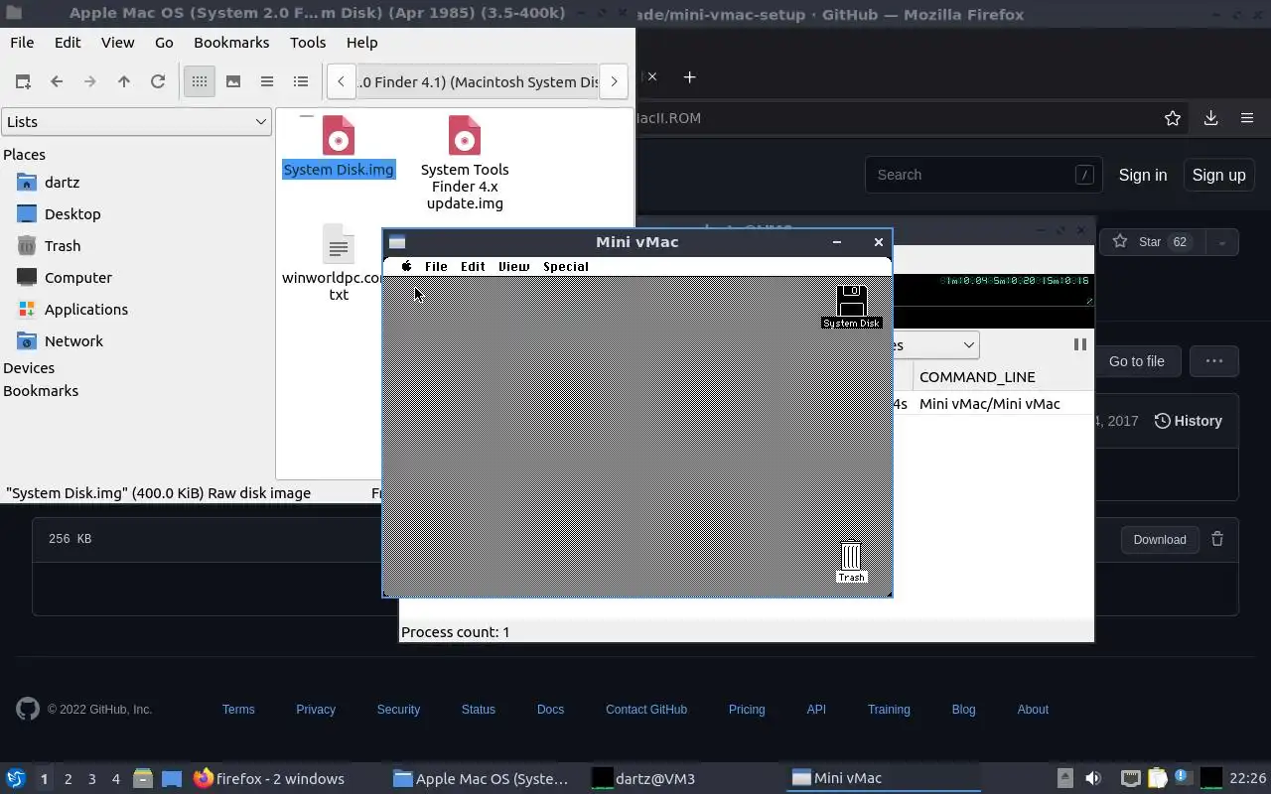The height and width of the screenshot is (794, 1271).
Task: Open new tab icon in file manager toolbar
Action: [23, 81]
